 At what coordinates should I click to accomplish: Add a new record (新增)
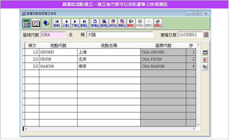click(x=95, y=23)
